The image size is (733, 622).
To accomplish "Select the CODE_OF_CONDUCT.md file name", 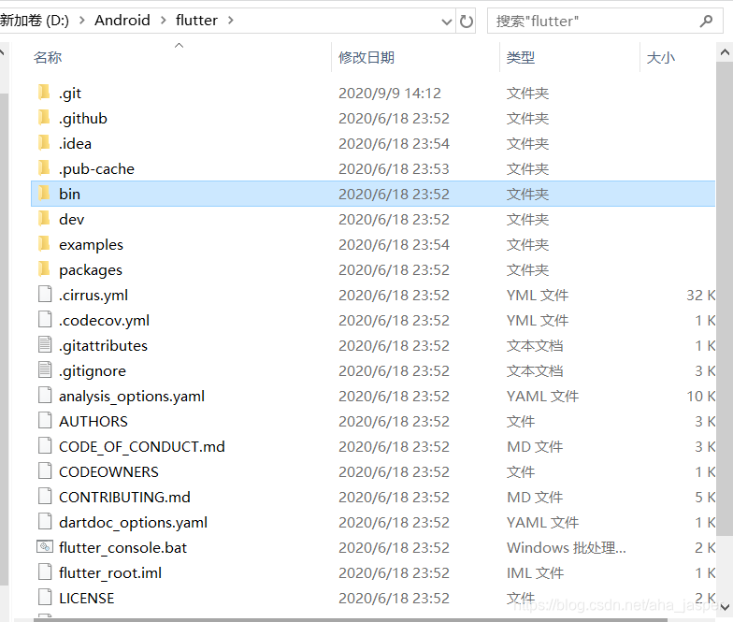I will click(142, 447).
